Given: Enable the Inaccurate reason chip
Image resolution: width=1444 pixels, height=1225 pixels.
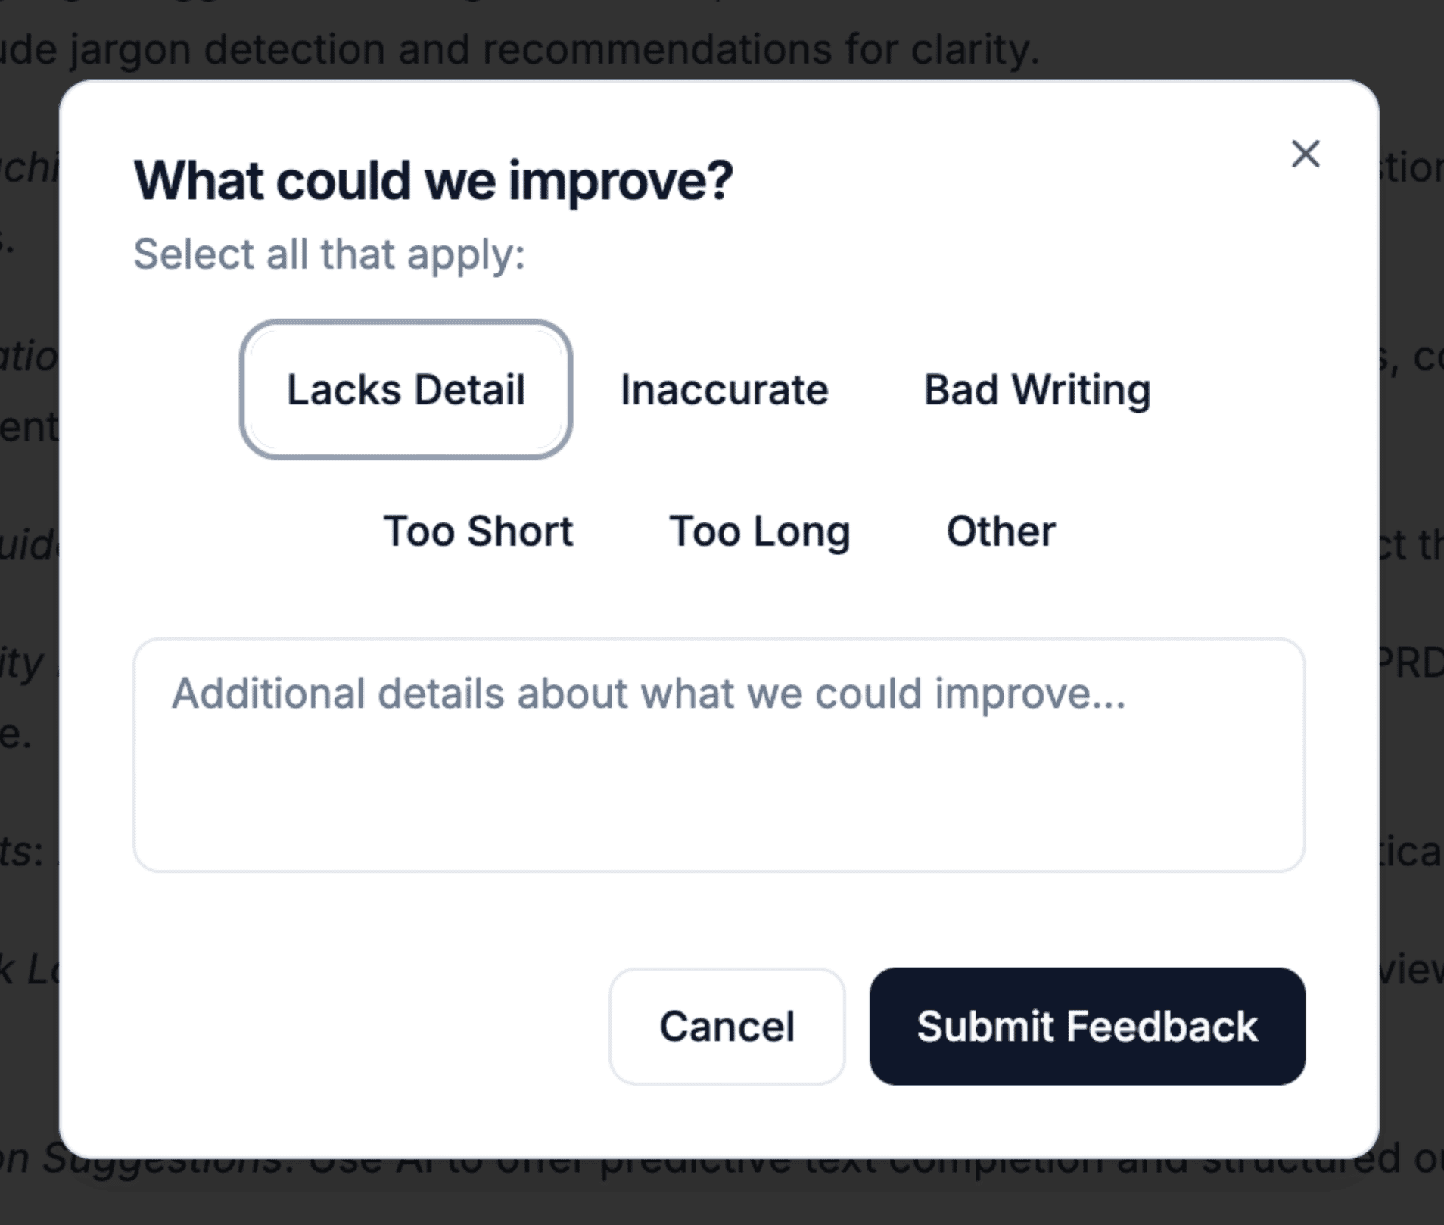Looking at the screenshot, I should click(x=724, y=390).
